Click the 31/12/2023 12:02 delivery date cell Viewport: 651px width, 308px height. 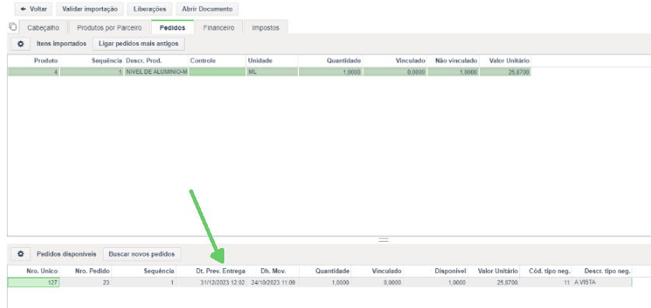(211, 282)
